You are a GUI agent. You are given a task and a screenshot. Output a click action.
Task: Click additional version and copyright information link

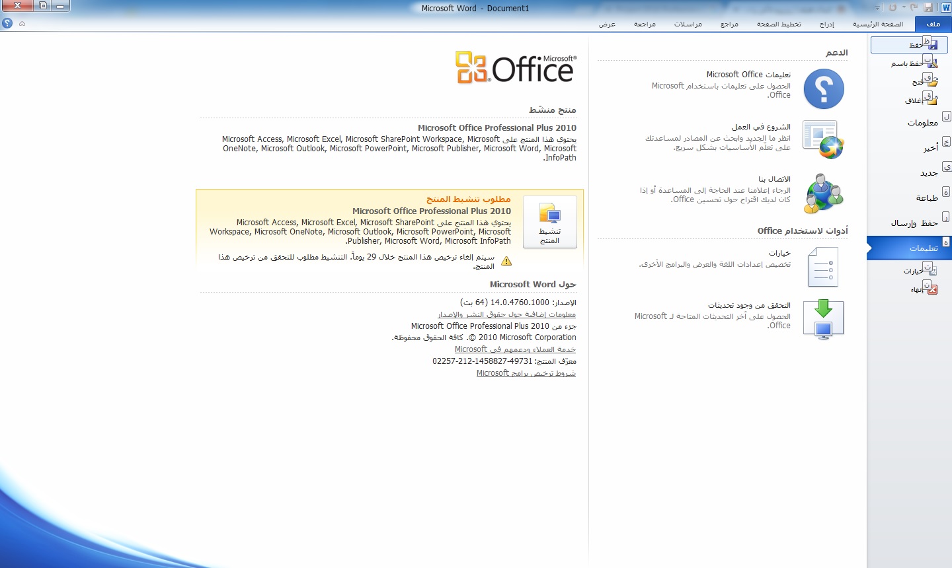coord(506,314)
